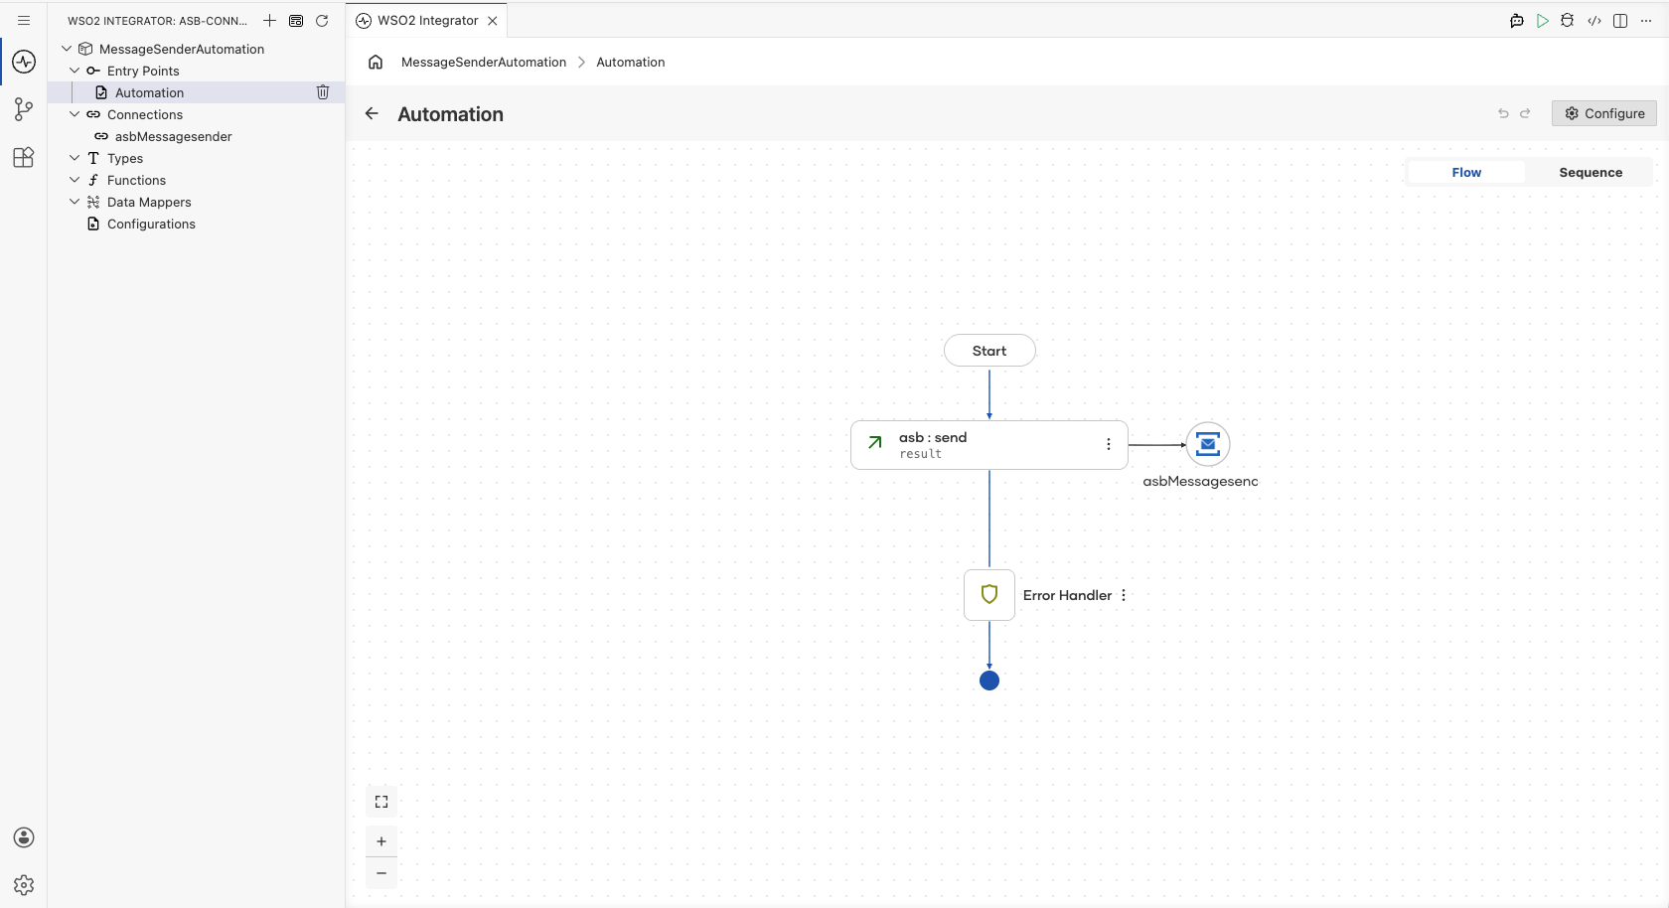The image size is (1669, 908).
Task: Switch to Flow diagram view
Action: tap(1466, 172)
